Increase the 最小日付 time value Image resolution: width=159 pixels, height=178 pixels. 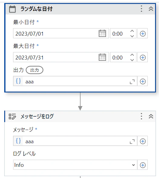pos(132,31)
